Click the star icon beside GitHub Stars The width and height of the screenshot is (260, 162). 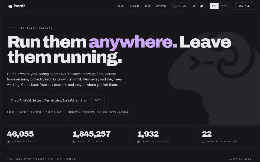pyautogui.click(x=8, y=142)
